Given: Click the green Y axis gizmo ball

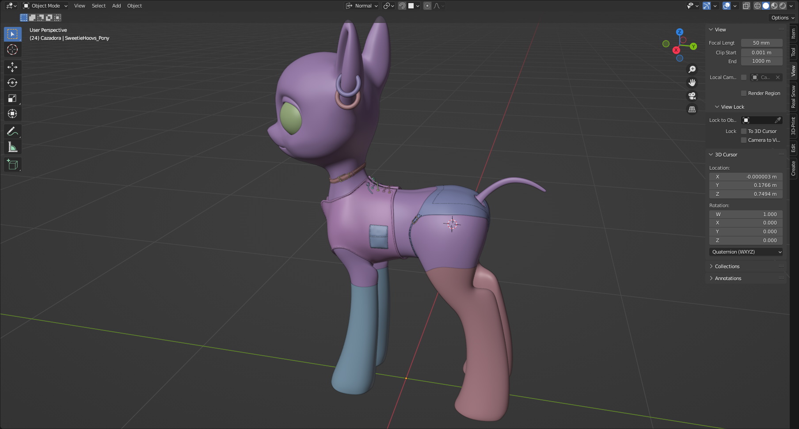Looking at the screenshot, I should point(693,46).
